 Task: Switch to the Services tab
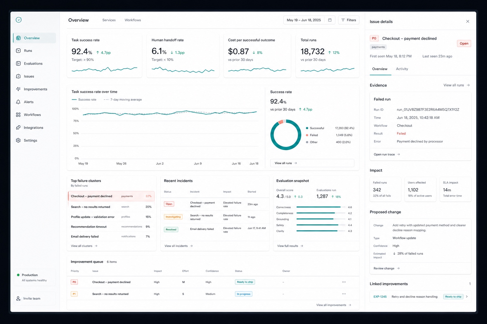pyautogui.click(x=109, y=20)
